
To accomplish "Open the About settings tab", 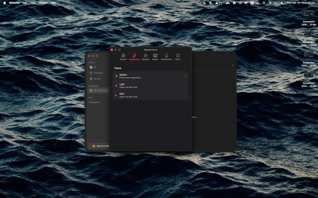I will pyautogui.click(x=178, y=57).
